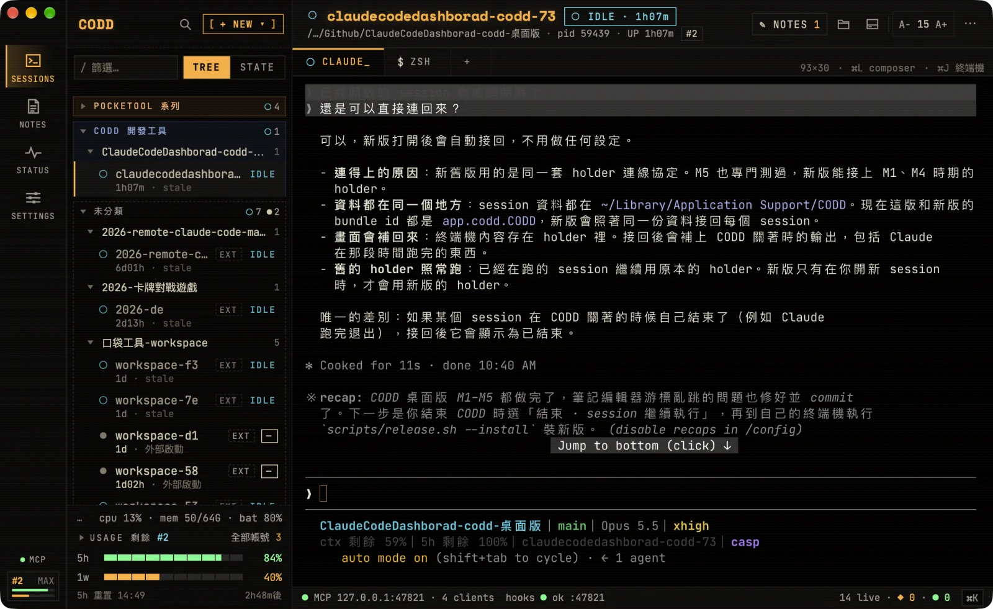Screen dimensions: 993x609
Task: Open the Notes sidebar panel
Action: [33, 112]
